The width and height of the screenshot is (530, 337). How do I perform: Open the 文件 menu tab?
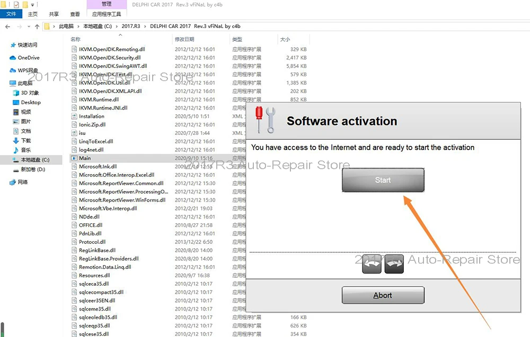[x=11, y=14]
